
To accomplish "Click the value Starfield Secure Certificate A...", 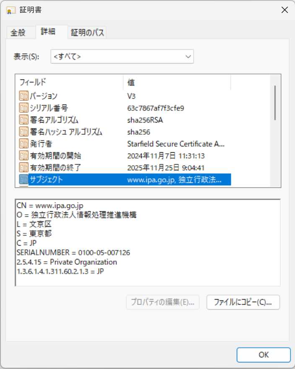I will (176, 144).
